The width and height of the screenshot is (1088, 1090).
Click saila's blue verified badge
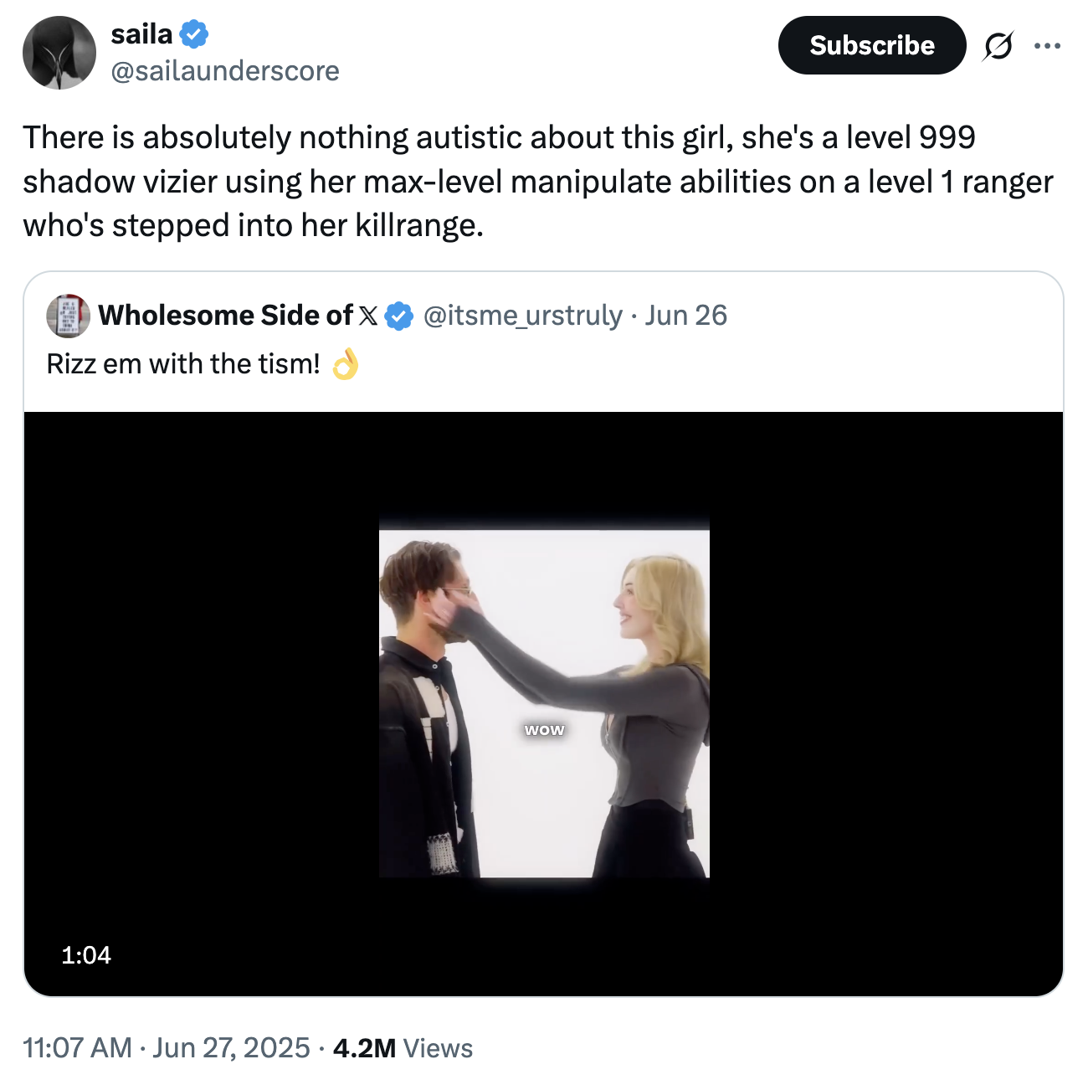coord(195,33)
